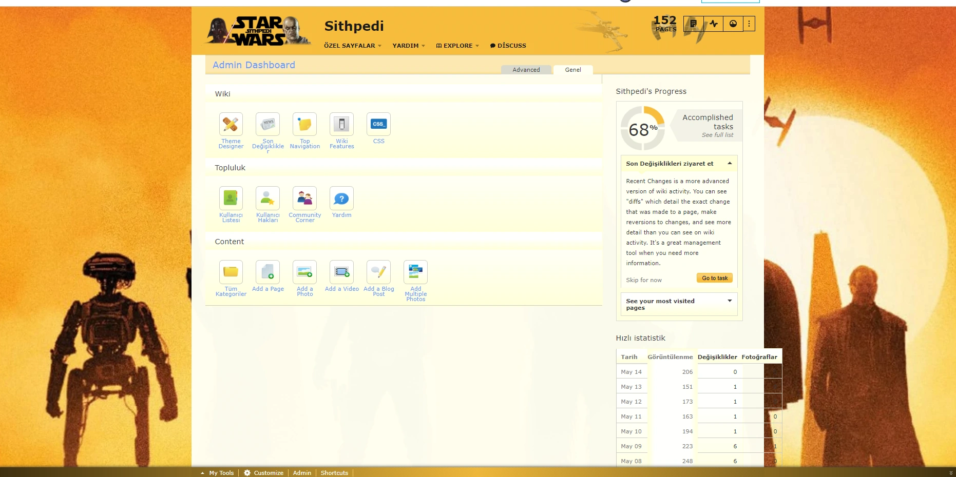Click the Tarih column header
The image size is (956, 477).
629,357
